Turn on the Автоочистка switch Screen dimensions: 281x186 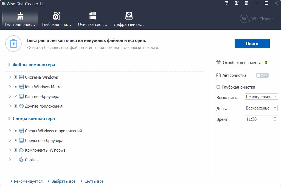[x=262, y=75]
